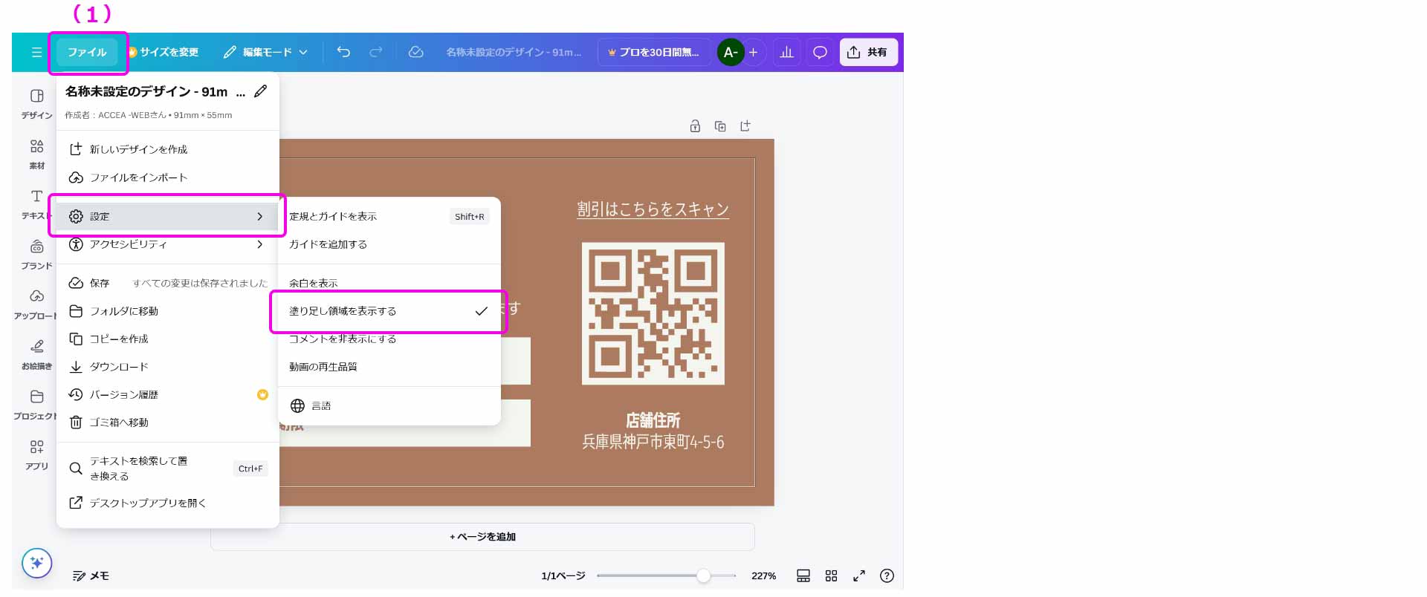Click ガイドを追加する in submenu

[x=389, y=244]
